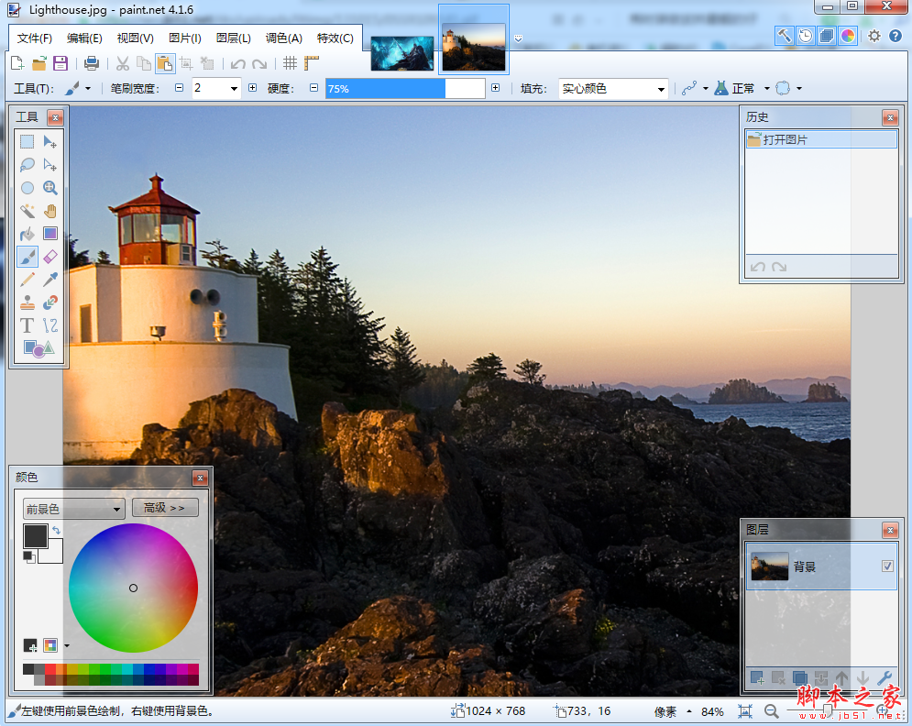Click the 高级 >> button
The height and width of the screenshot is (726, 912).
pos(165,508)
